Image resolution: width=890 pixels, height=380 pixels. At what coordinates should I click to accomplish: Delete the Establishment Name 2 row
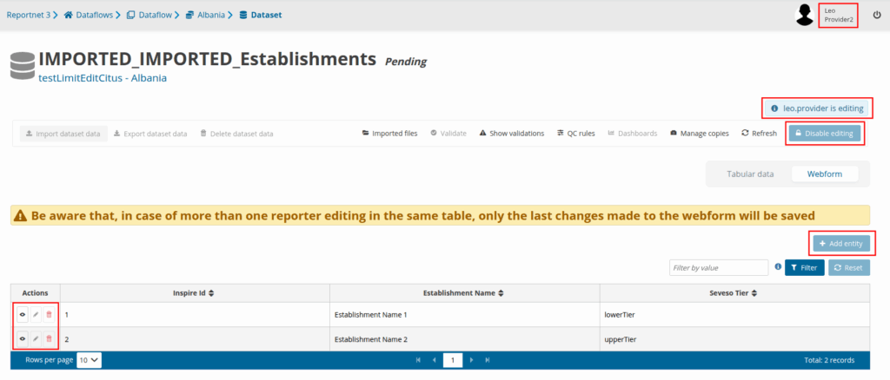(49, 338)
